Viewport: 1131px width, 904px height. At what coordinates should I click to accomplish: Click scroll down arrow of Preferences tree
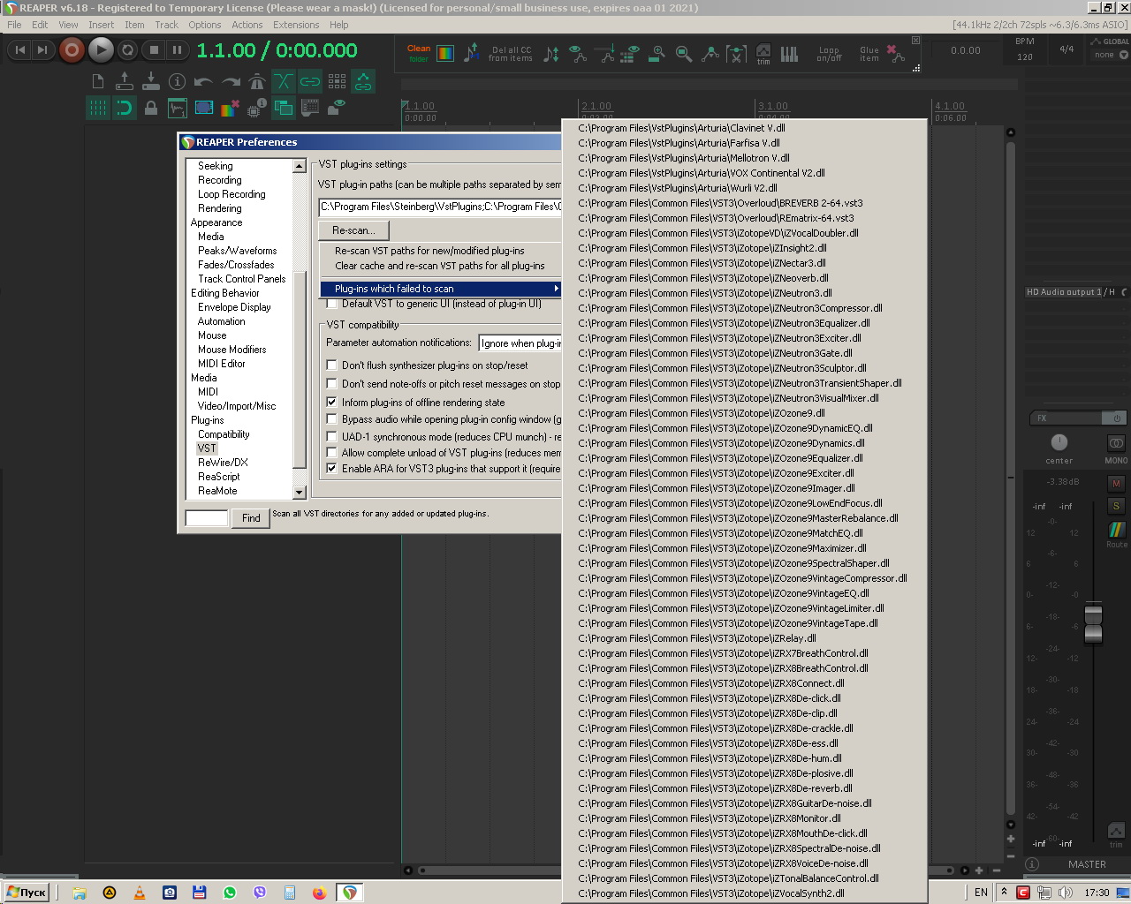pos(299,493)
